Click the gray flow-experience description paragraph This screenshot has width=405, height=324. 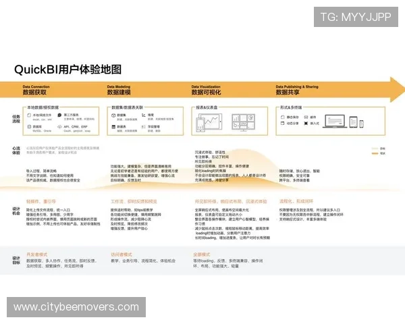pos(63,151)
